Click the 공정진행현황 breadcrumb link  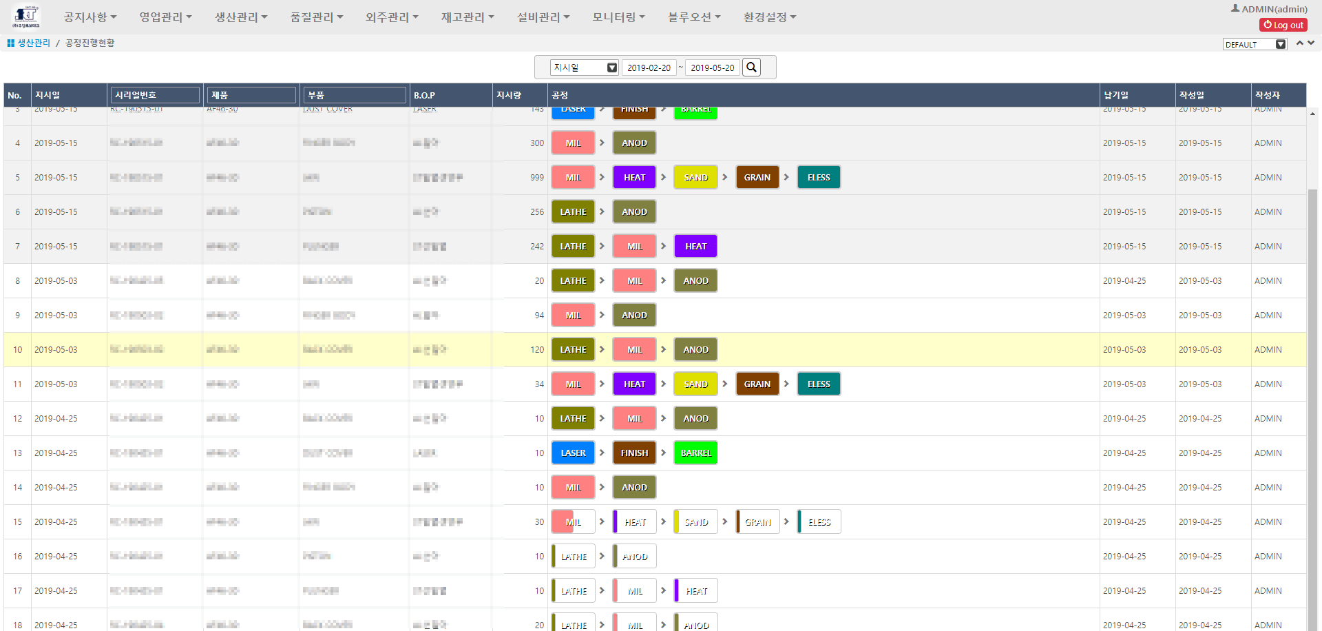[x=89, y=43]
